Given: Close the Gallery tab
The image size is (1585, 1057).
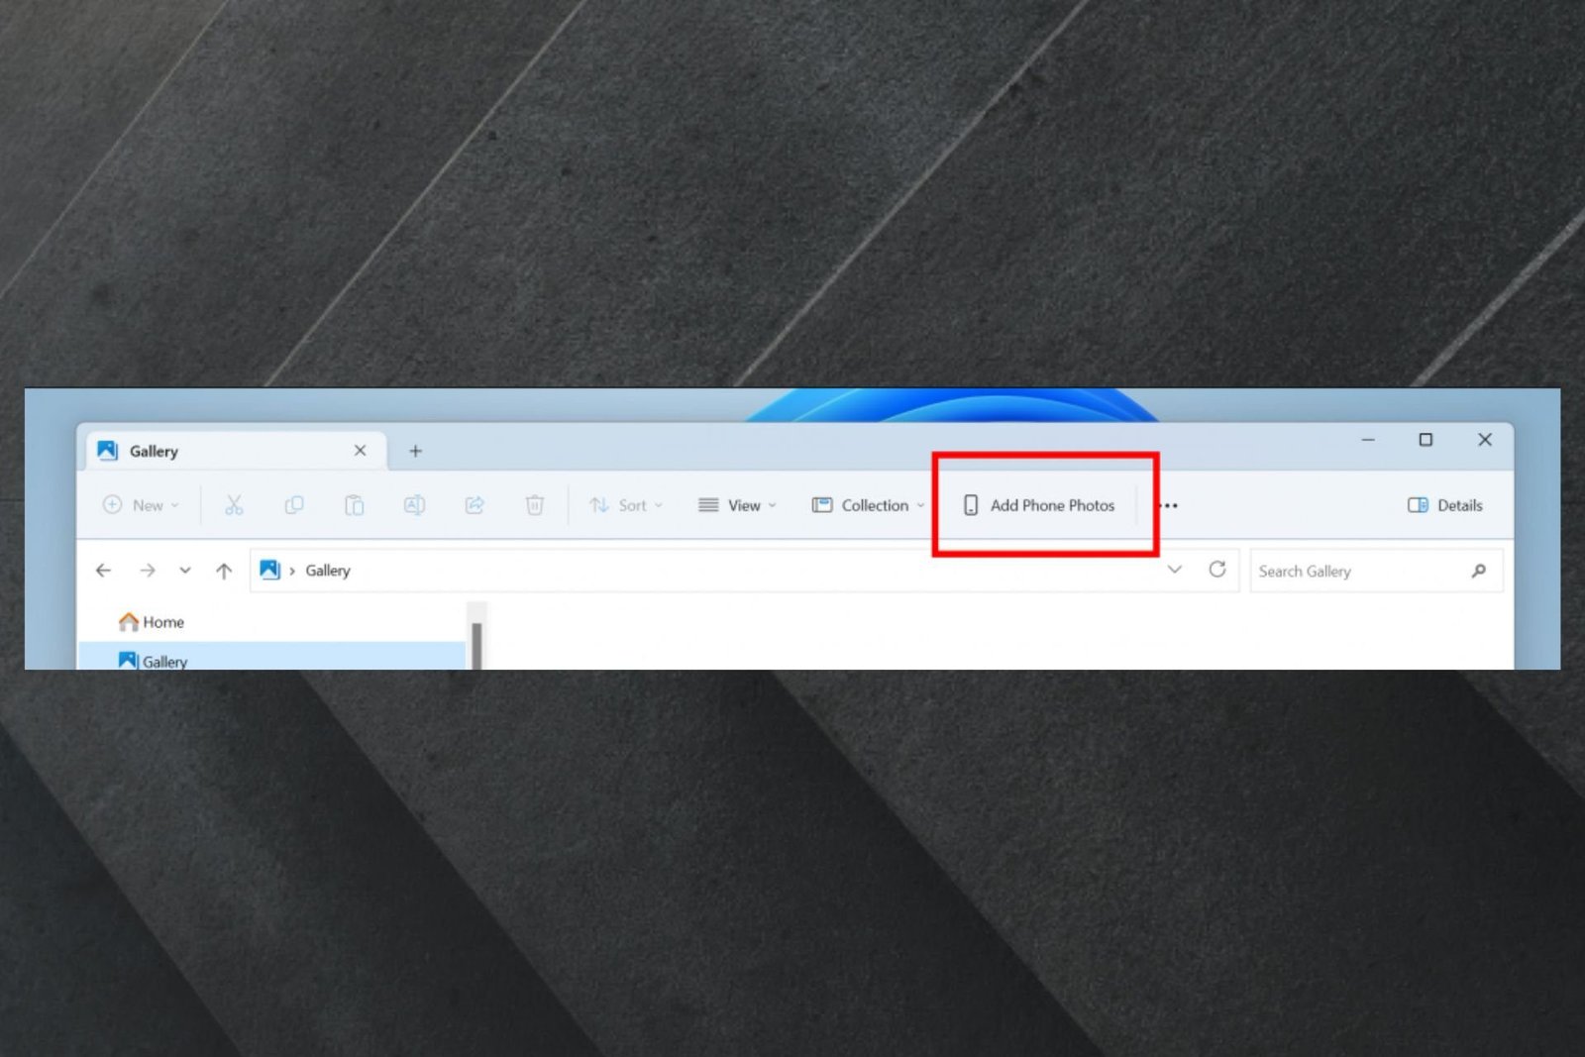Looking at the screenshot, I should pyautogui.click(x=361, y=451).
